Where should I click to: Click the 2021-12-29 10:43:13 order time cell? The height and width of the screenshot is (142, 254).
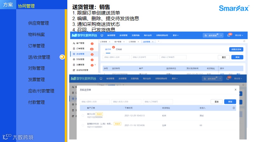click(134, 115)
